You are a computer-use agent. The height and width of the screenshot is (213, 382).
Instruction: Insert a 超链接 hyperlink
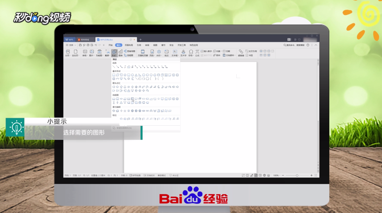click(241, 53)
